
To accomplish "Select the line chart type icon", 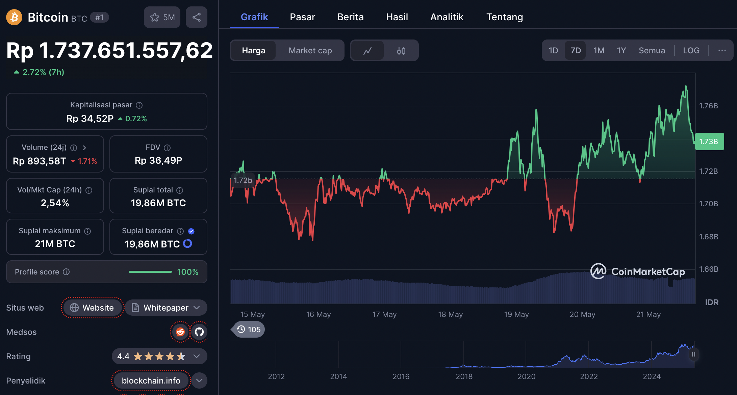I will coord(367,50).
